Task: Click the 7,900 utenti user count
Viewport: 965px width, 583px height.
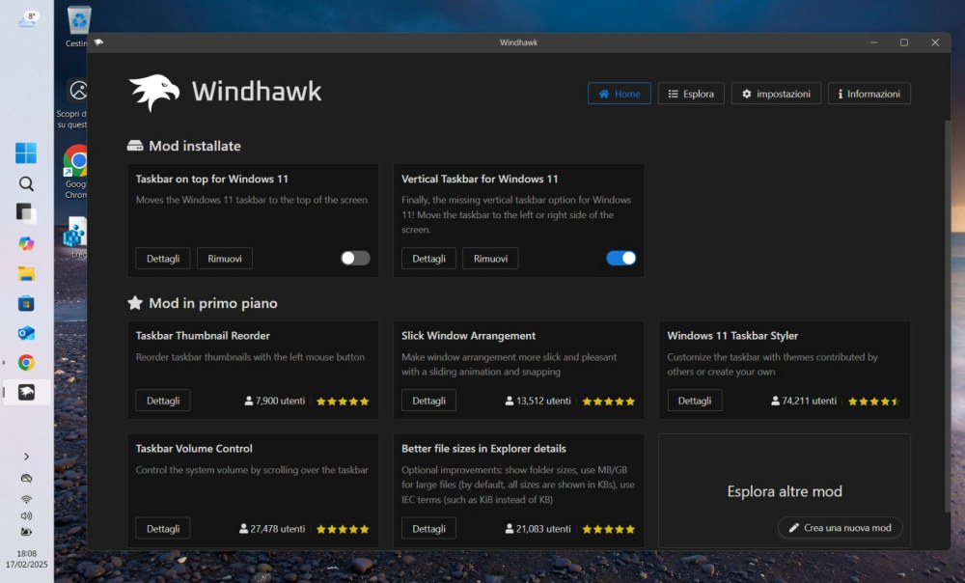Action: coord(274,401)
